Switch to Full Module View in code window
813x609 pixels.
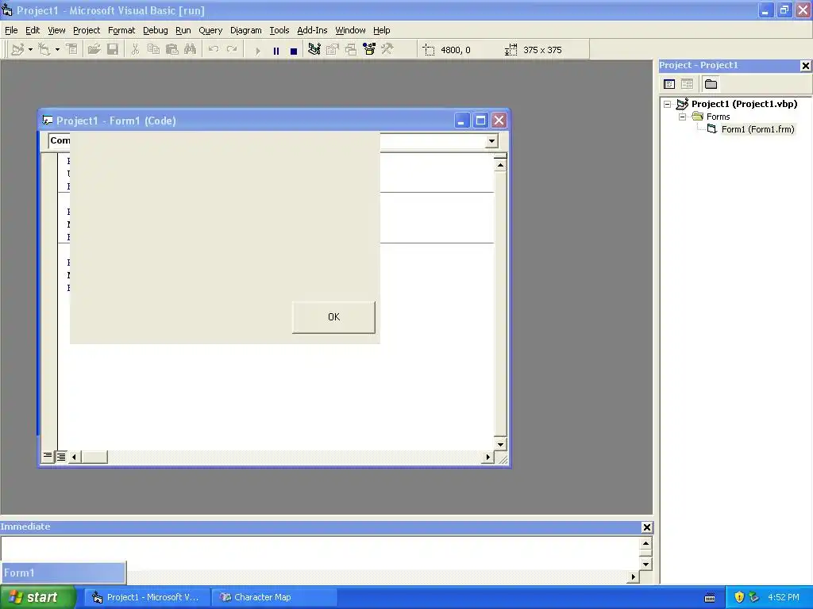point(61,456)
